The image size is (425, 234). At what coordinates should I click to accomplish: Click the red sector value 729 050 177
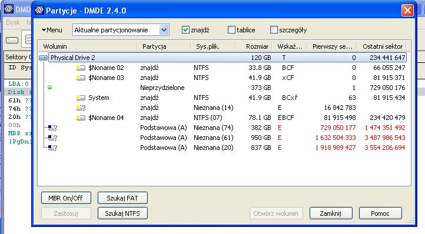tap(338, 128)
